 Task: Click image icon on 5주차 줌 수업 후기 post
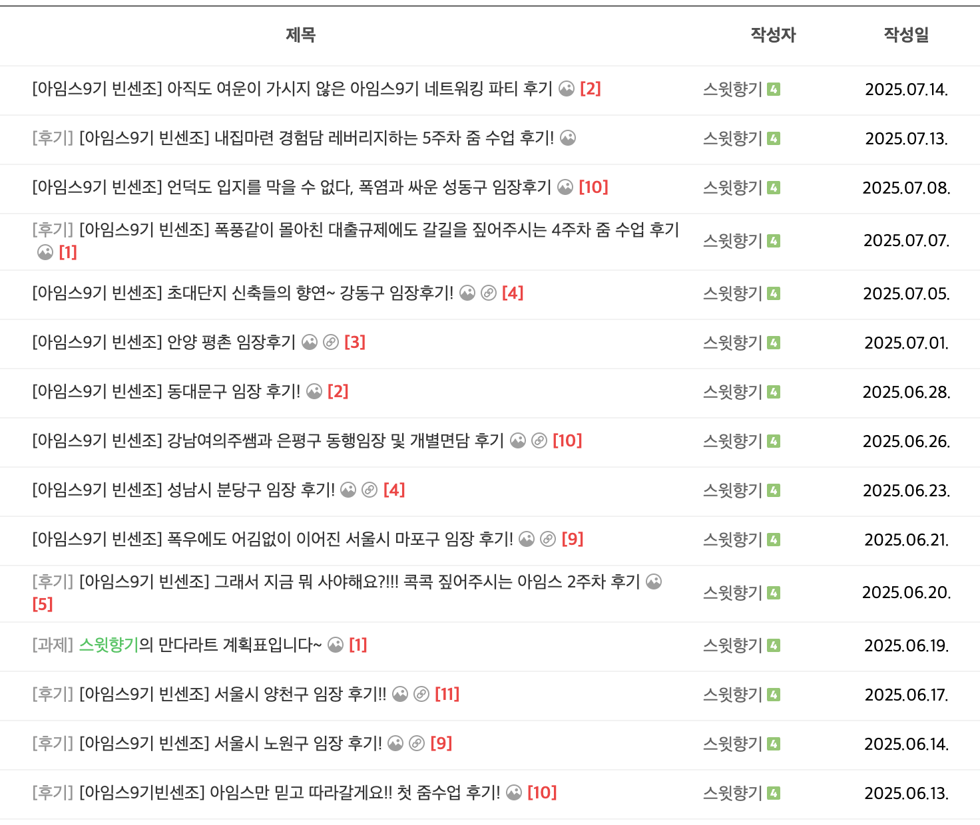(x=568, y=138)
